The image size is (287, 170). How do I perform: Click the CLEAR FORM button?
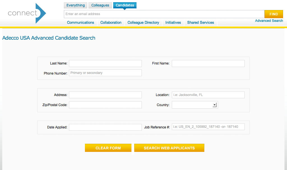coord(108,148)
